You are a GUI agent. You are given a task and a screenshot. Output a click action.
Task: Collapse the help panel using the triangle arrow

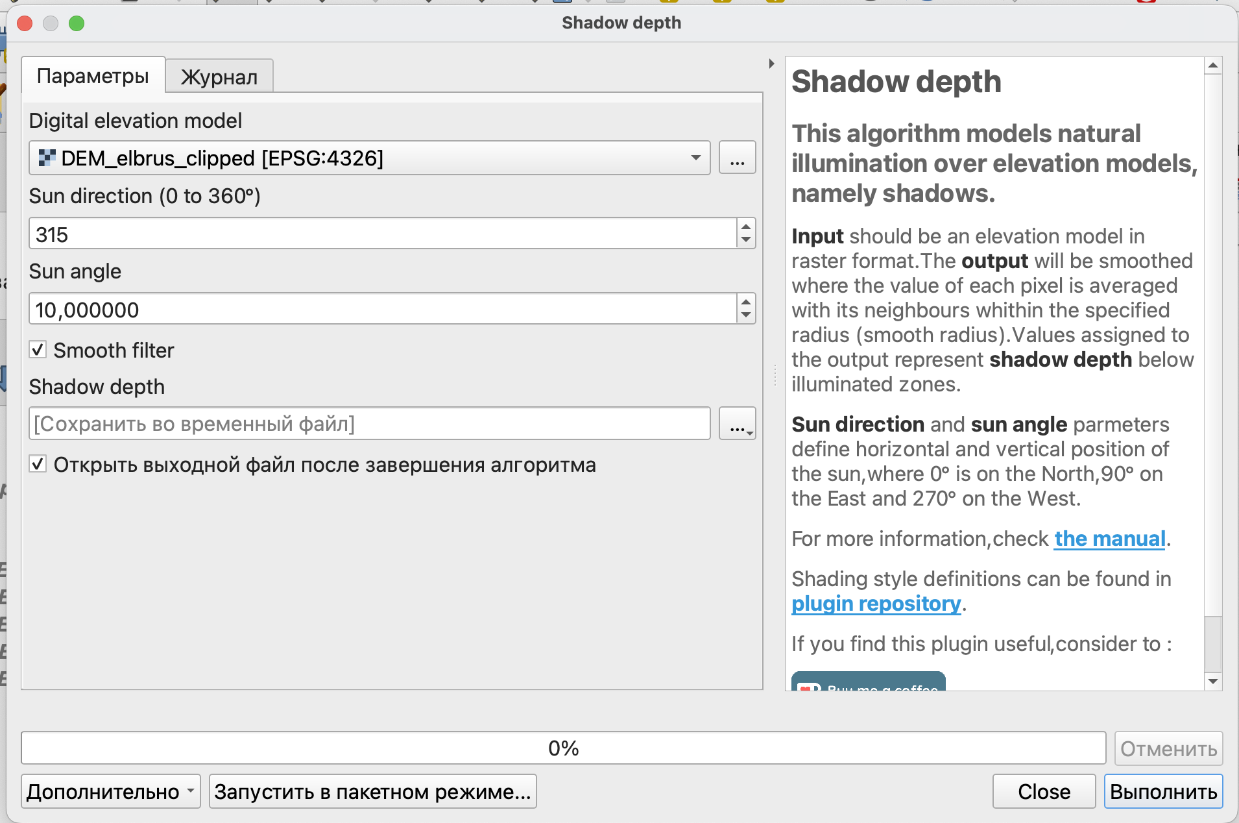click(771, 64)
